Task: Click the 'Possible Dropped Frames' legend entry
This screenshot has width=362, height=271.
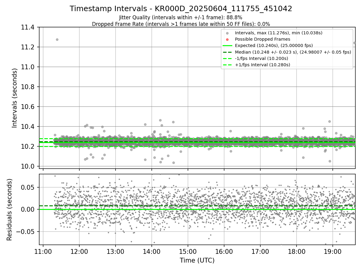Action: (262, 39)
